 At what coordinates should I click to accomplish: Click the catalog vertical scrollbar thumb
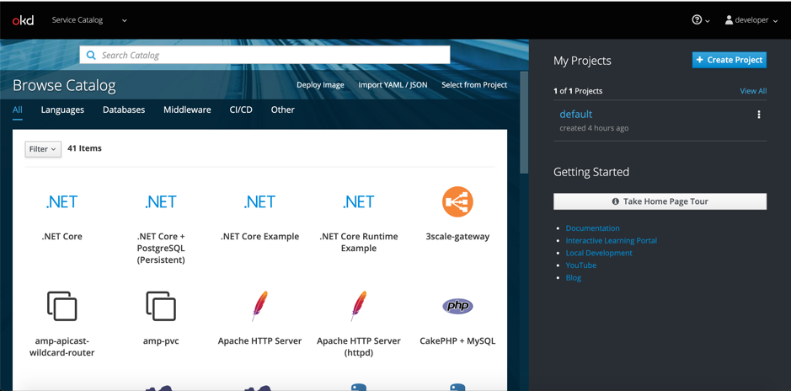coord(524,122)
